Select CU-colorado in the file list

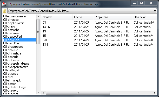(19, 60)
